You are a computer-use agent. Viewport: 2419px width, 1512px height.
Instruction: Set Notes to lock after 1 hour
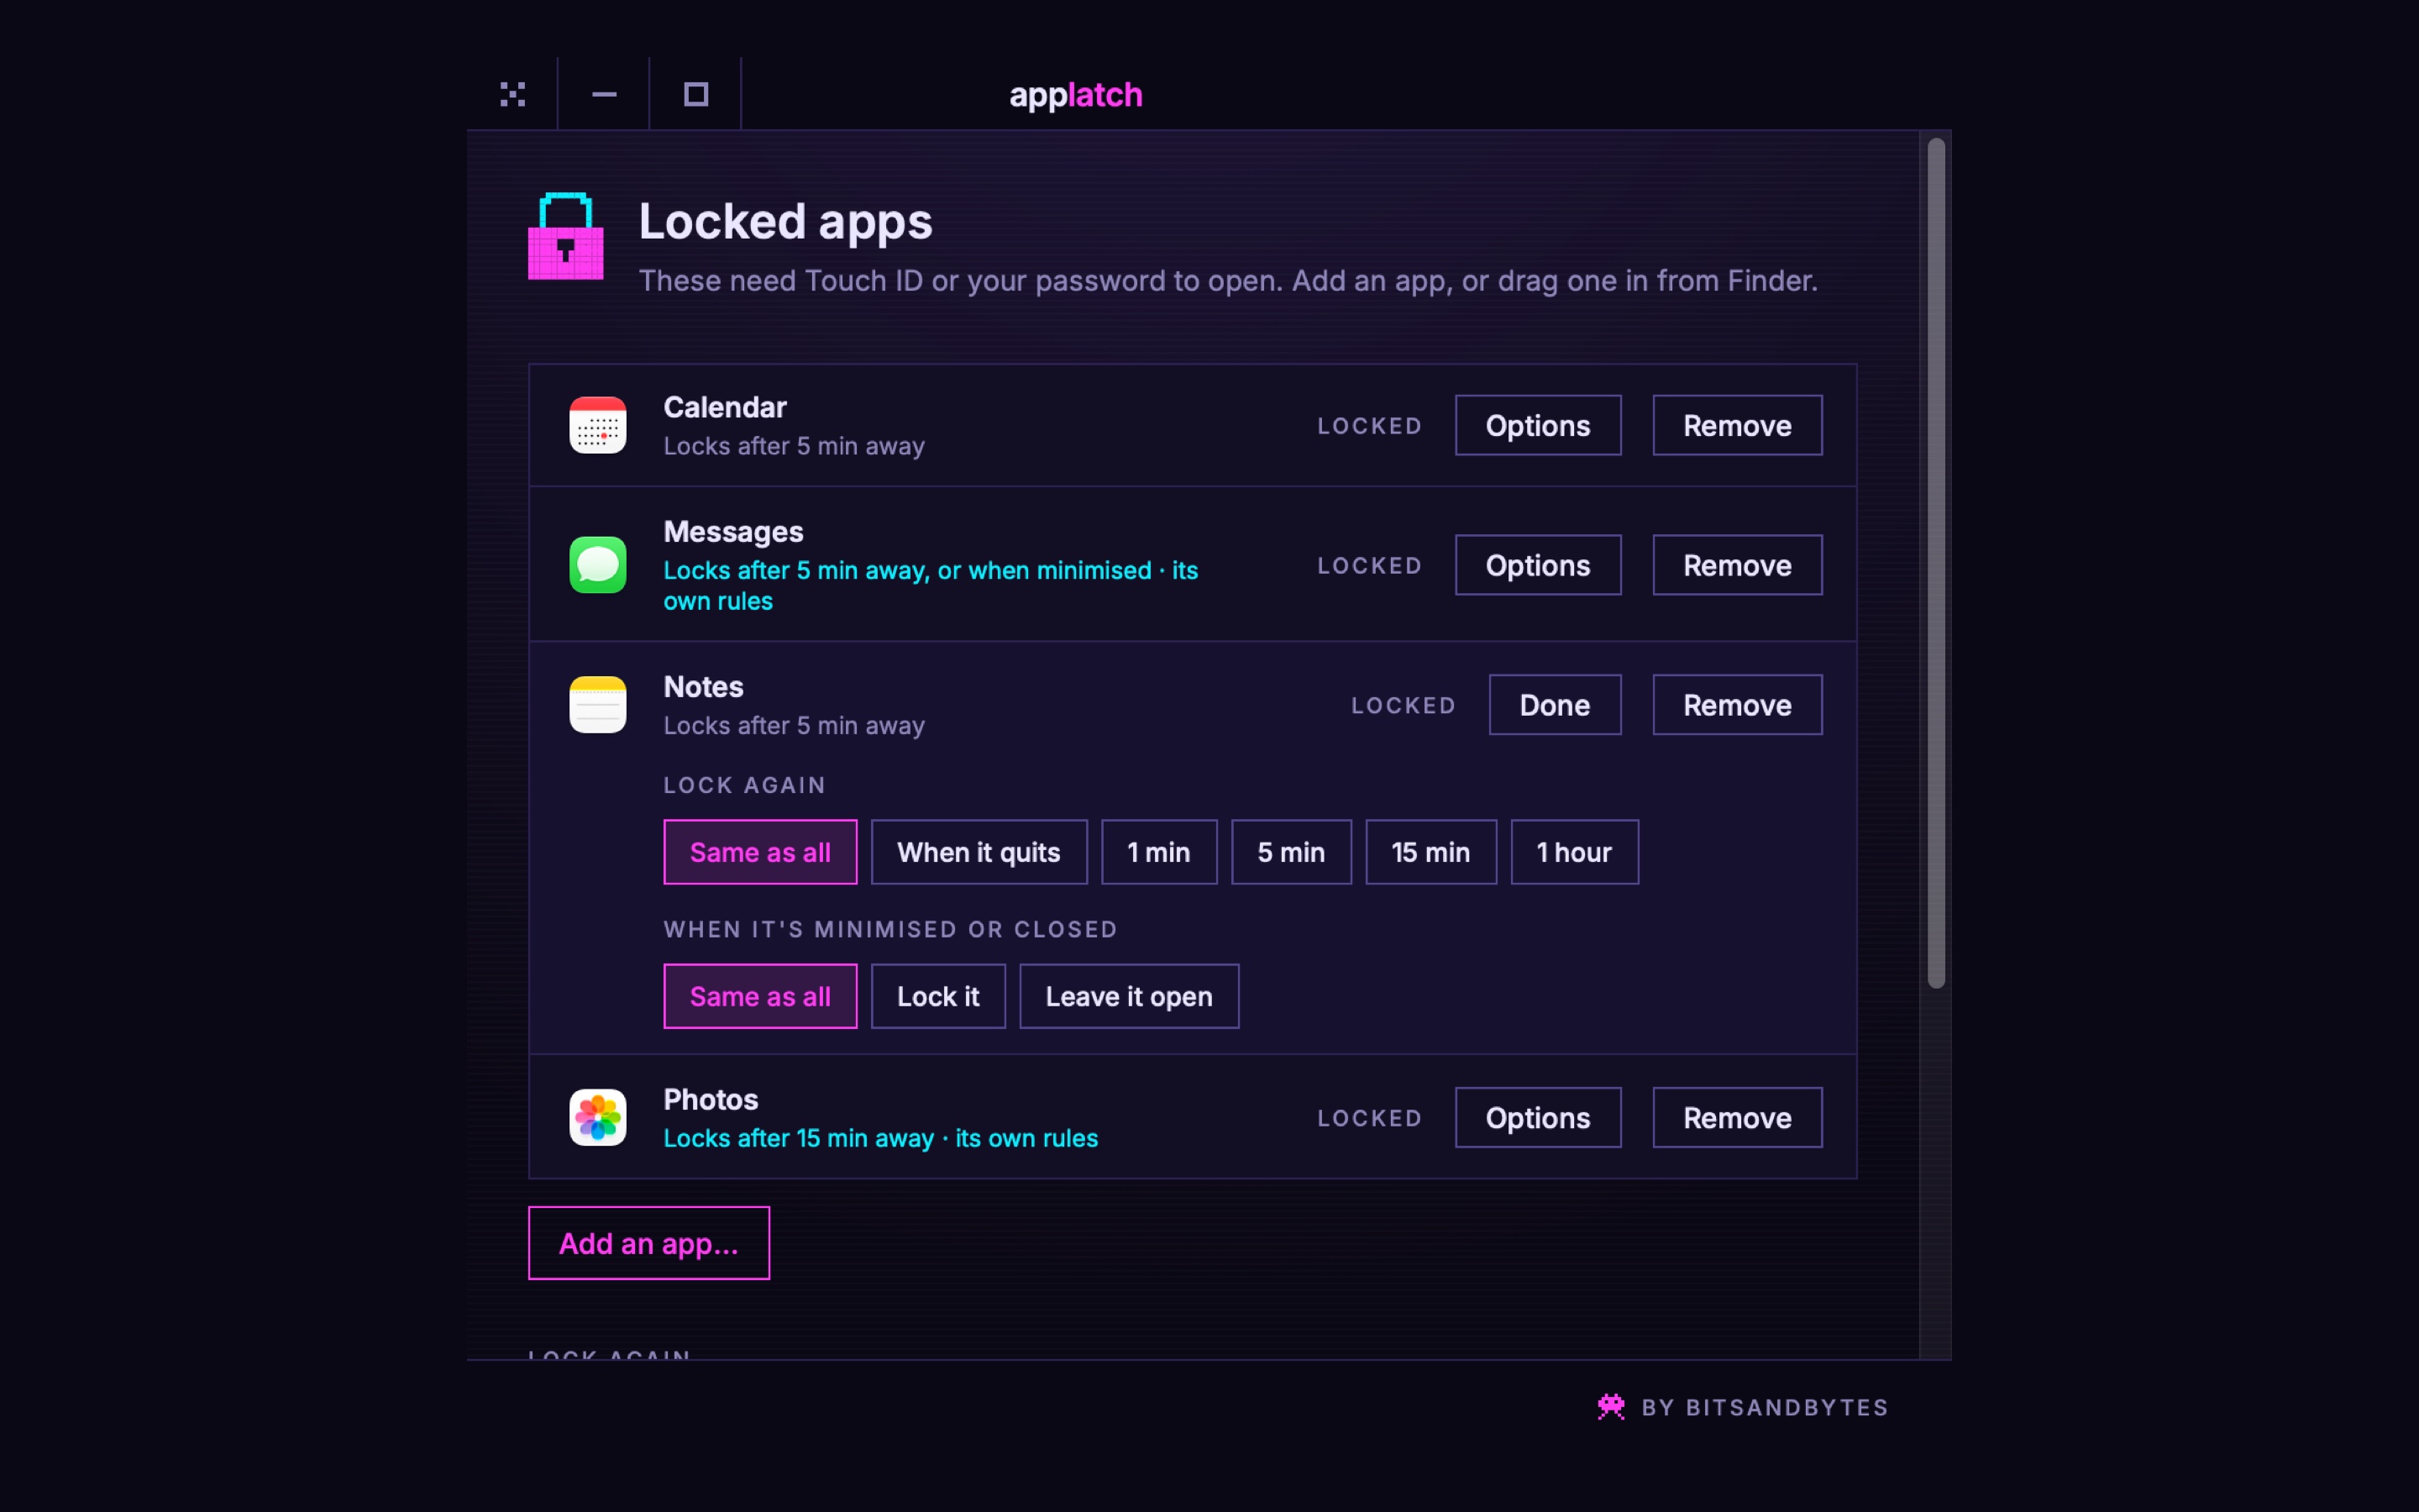click(1574, 852)
